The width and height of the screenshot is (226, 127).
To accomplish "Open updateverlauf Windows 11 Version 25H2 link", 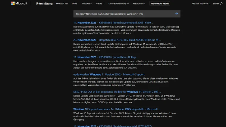I will coord(109,74).
